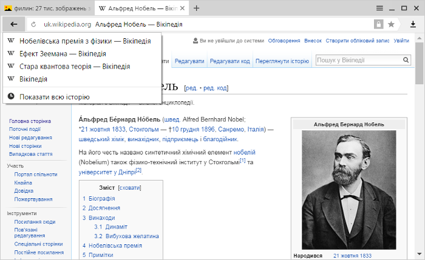Select Стара квантова теорія history entry
The width and height of the screenshot is (425, 260).
(82, 66)
